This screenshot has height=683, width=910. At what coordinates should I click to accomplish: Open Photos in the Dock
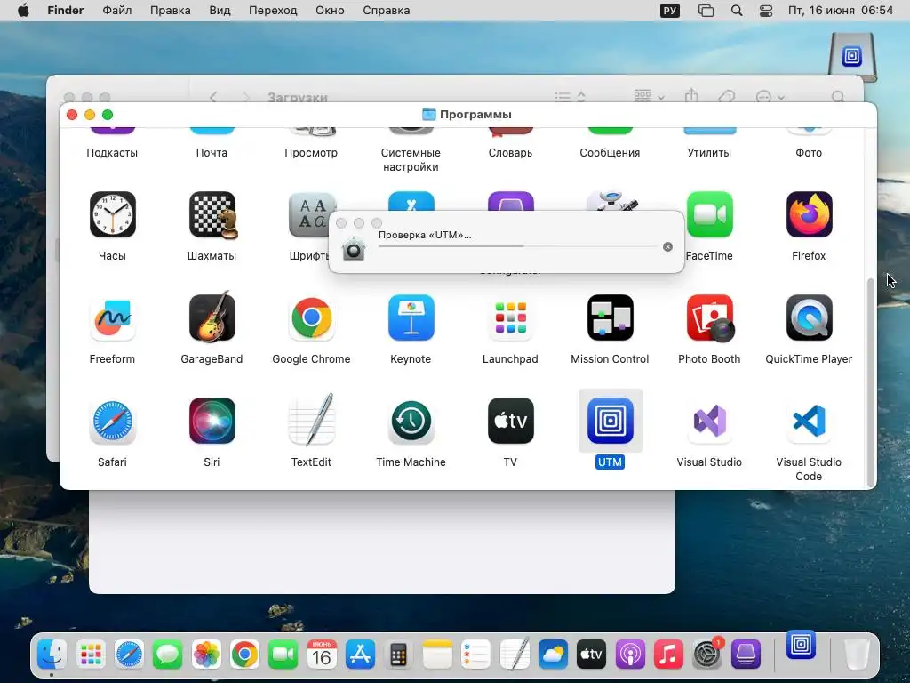tap(206, 655)
